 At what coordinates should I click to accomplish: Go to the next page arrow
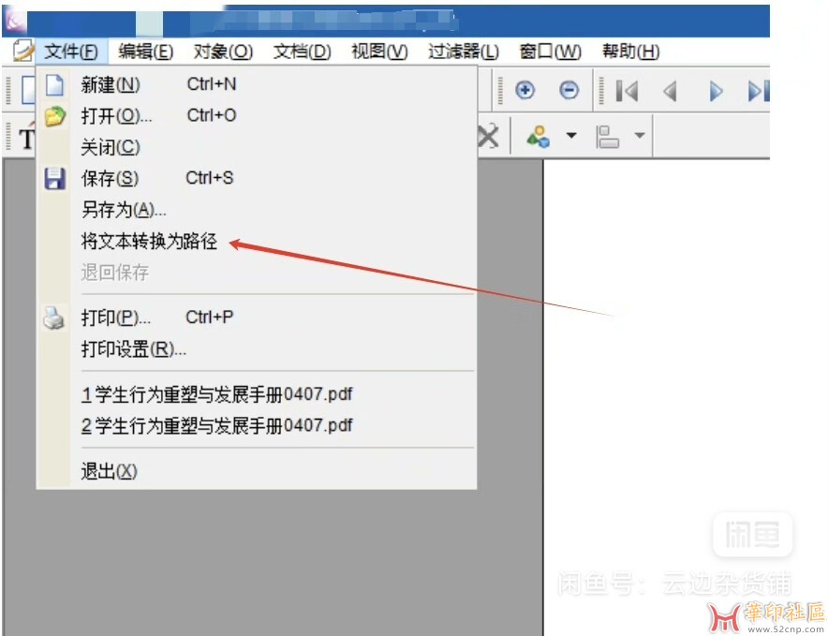pyautogui.click(x=716, y=91)
